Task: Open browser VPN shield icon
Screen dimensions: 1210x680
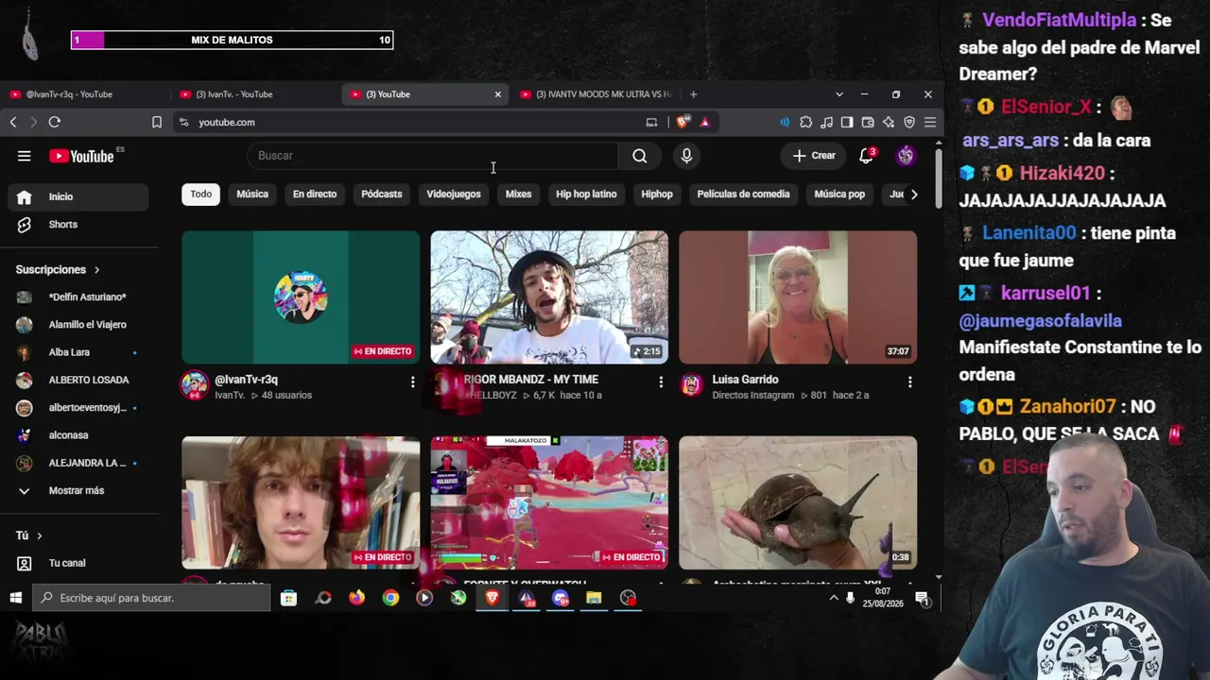Action: (909, 122)
